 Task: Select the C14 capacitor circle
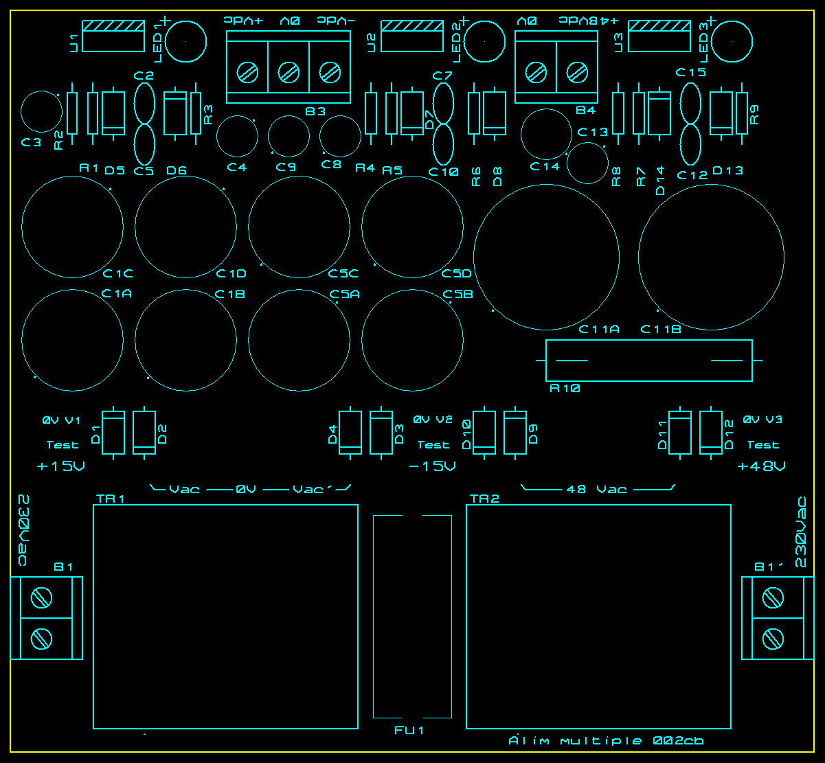pos(546,134)
